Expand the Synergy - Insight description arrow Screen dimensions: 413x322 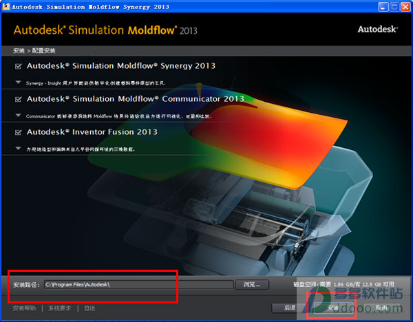coord(18,83)
